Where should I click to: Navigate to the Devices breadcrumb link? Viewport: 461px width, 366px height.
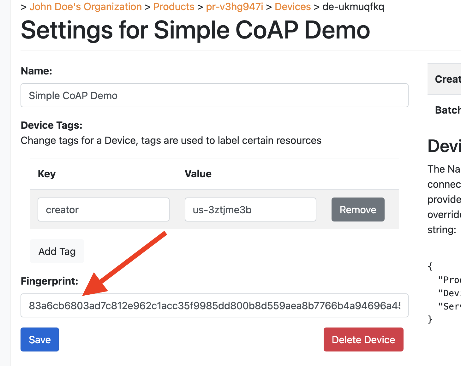(293, 7)
